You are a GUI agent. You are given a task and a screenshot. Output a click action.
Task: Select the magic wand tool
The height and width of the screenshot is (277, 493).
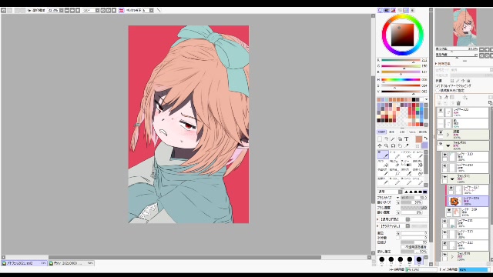393,138
